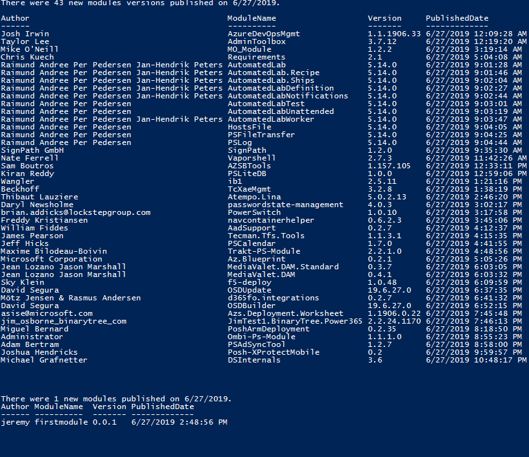
Task: Click the SignPath GmbH author entry
Action: (32, 151)
